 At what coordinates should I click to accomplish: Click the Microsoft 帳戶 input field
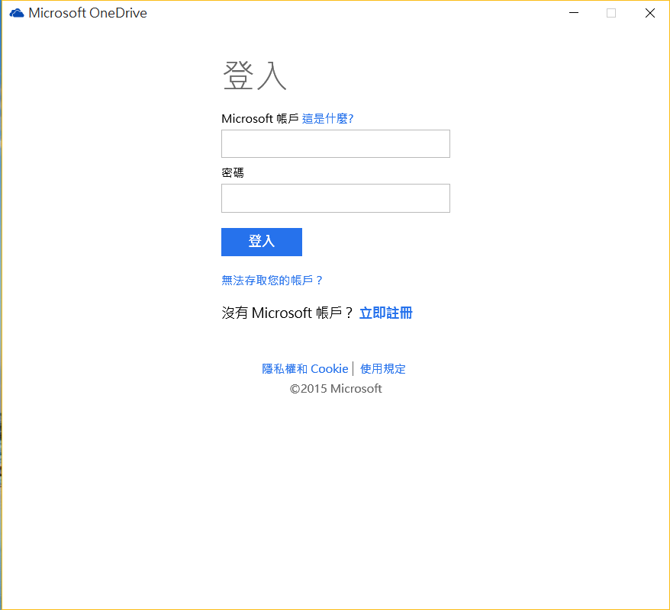pos(336,144)
